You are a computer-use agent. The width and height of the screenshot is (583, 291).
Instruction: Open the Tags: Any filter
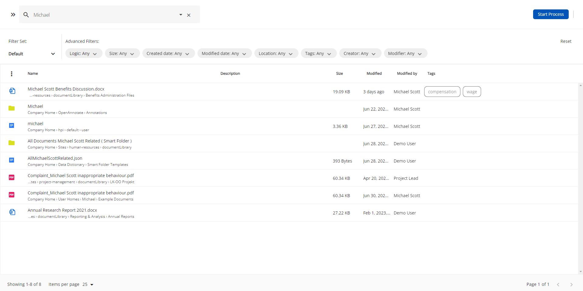point(319,53)
